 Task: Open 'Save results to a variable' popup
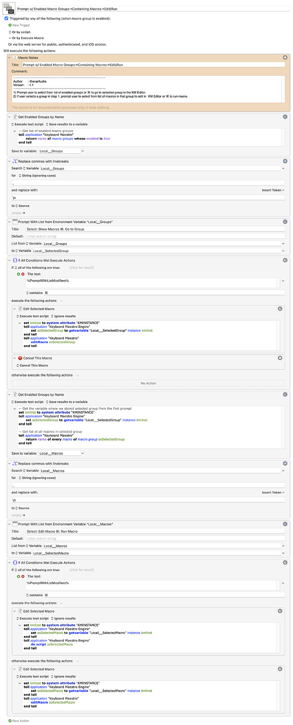pos(67,124)
